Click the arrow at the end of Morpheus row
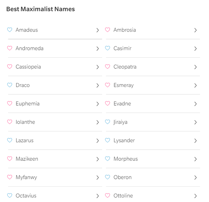Viewport: 209px width, 202px height. (195, 159)
